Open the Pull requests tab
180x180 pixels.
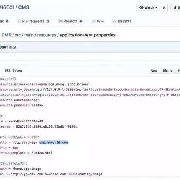[33, 21]
